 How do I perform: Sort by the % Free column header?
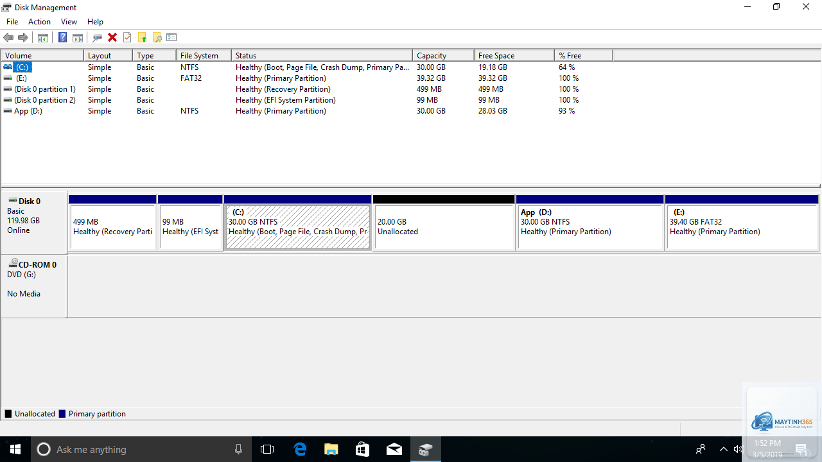(x=583, y=56)
